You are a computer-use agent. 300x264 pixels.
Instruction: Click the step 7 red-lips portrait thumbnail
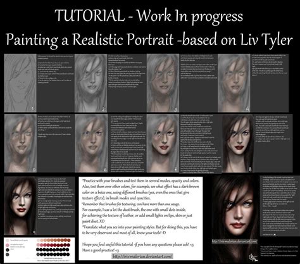coord(163,144)
